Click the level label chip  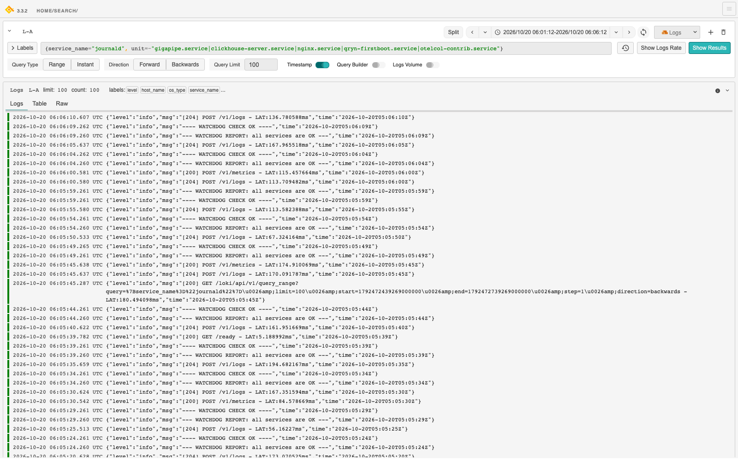point(132,90)
